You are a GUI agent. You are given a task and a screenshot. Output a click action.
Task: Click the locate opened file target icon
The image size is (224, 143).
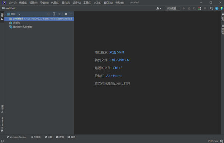[49, 14]
